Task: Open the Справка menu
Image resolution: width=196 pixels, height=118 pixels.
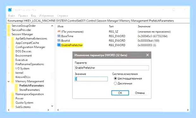Action: click(x=62, y=16)
